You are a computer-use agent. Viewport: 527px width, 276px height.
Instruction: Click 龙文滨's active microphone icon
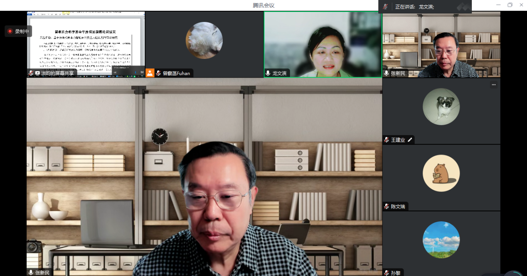(268, 73)
